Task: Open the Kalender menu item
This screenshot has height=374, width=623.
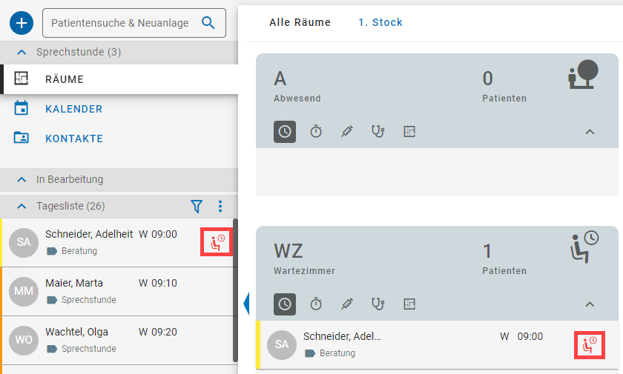Action: [73, 109]
